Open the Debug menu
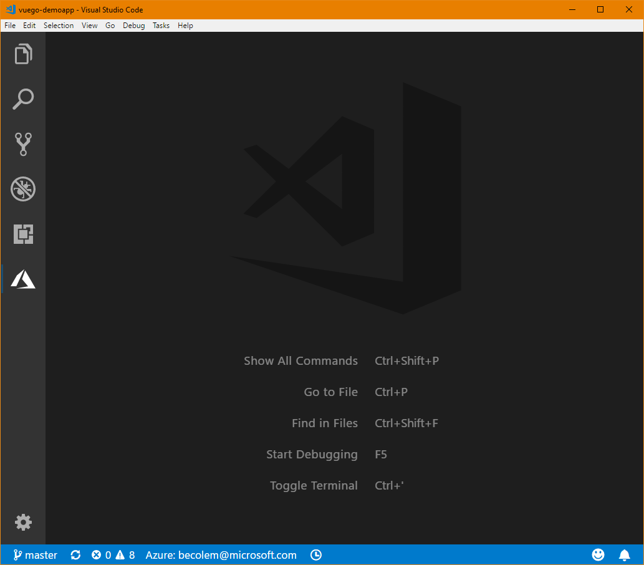This screenshot has width=644, height=565. [133, 25]
